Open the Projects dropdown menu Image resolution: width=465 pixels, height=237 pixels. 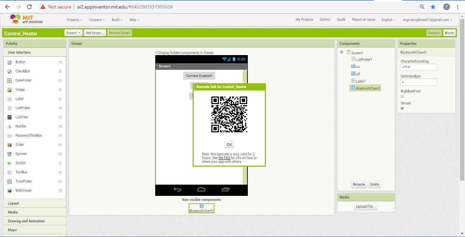74,20
